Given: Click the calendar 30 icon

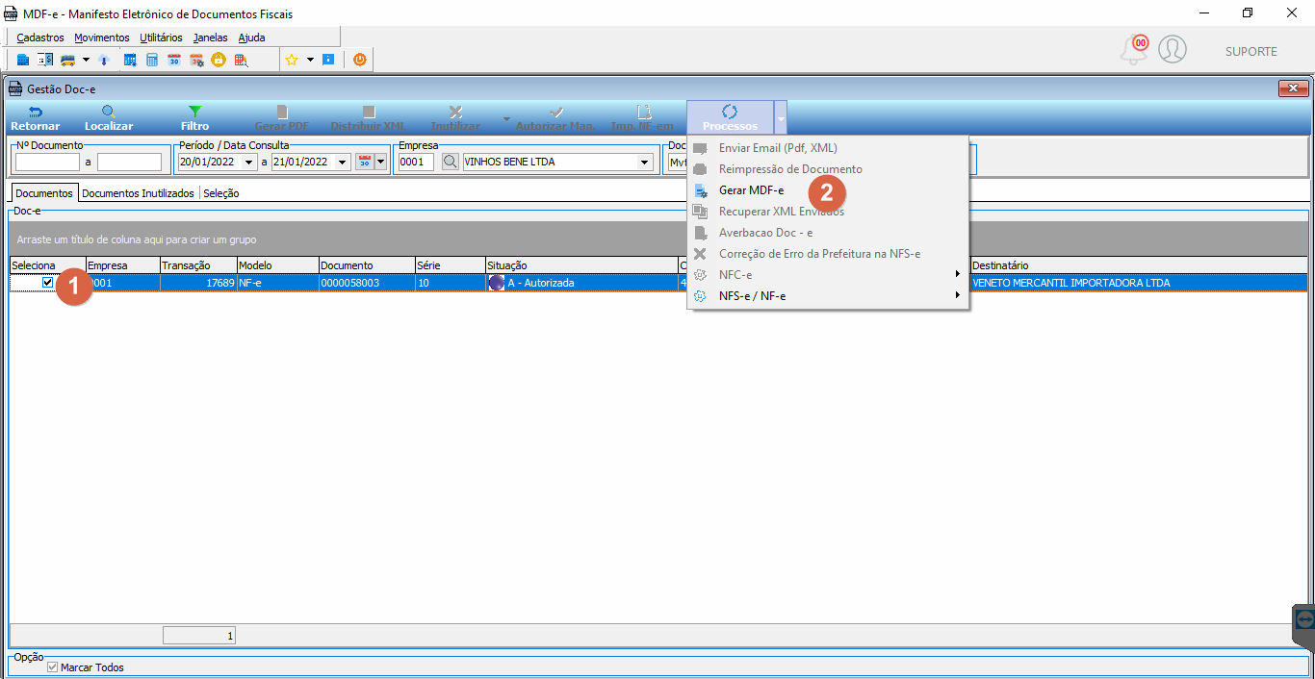Looking at the screenshot, I should click(174, 60).
